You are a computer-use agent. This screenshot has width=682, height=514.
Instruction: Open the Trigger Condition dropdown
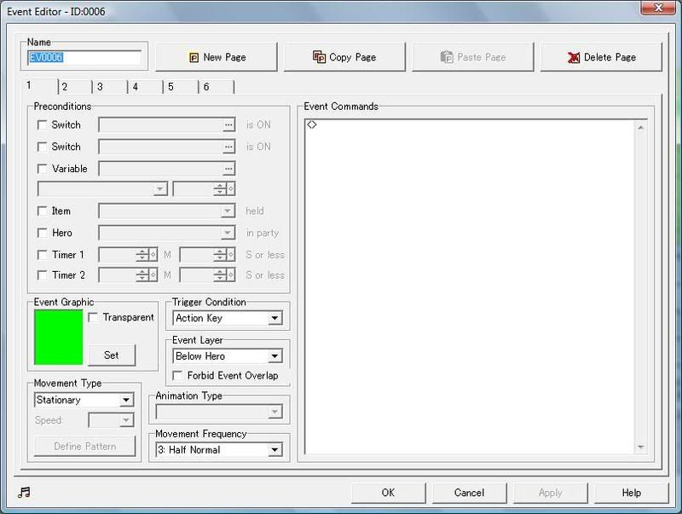pos(228,318)
